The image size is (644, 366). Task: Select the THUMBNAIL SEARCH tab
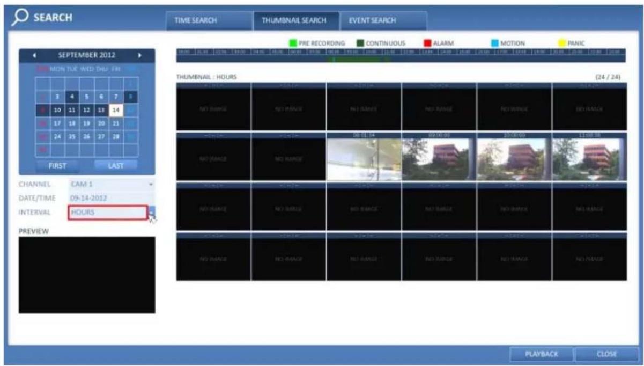tap(296, 21)
